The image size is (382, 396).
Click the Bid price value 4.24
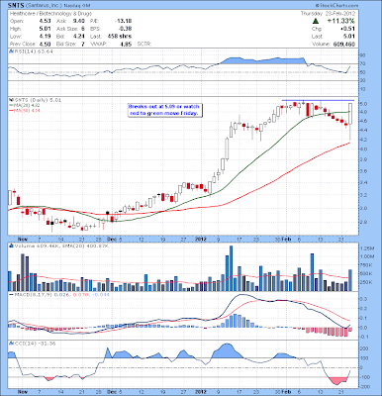tap(79, 37)
